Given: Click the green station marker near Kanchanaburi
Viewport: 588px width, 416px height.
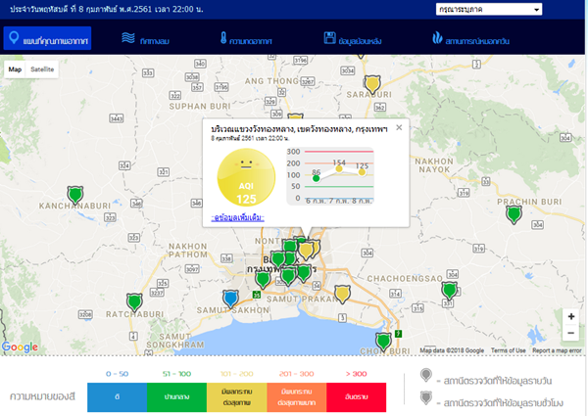Looking at the screenshot, I should pos(74,195).
